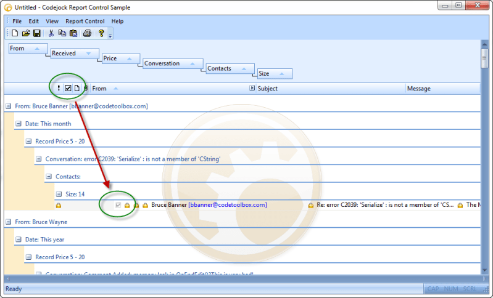
Task: Open the Report Control menu
Action: [x=85, y=22]
